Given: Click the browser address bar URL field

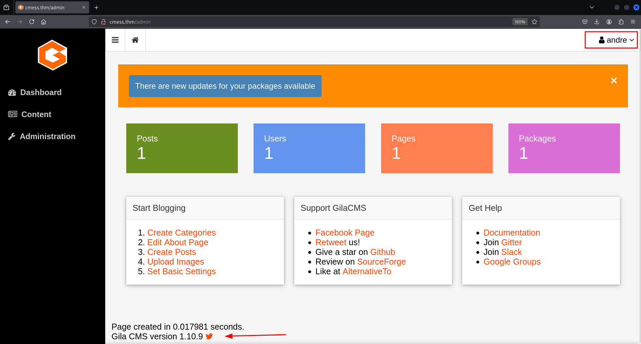Looking at the screenshot, I should tap(301, 22).
